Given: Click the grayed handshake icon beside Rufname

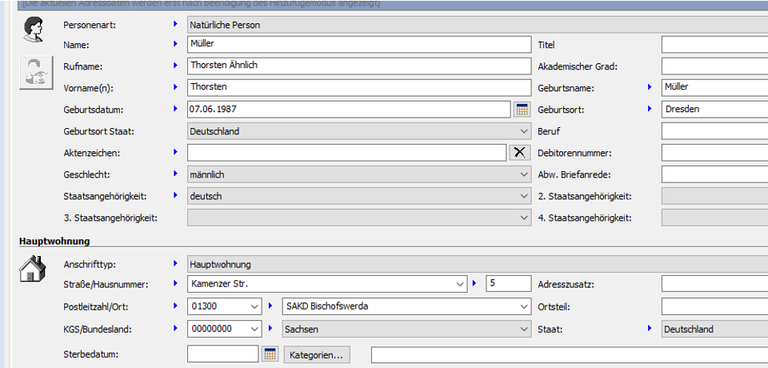Looking at the screenshot, I should pos(32,73).
